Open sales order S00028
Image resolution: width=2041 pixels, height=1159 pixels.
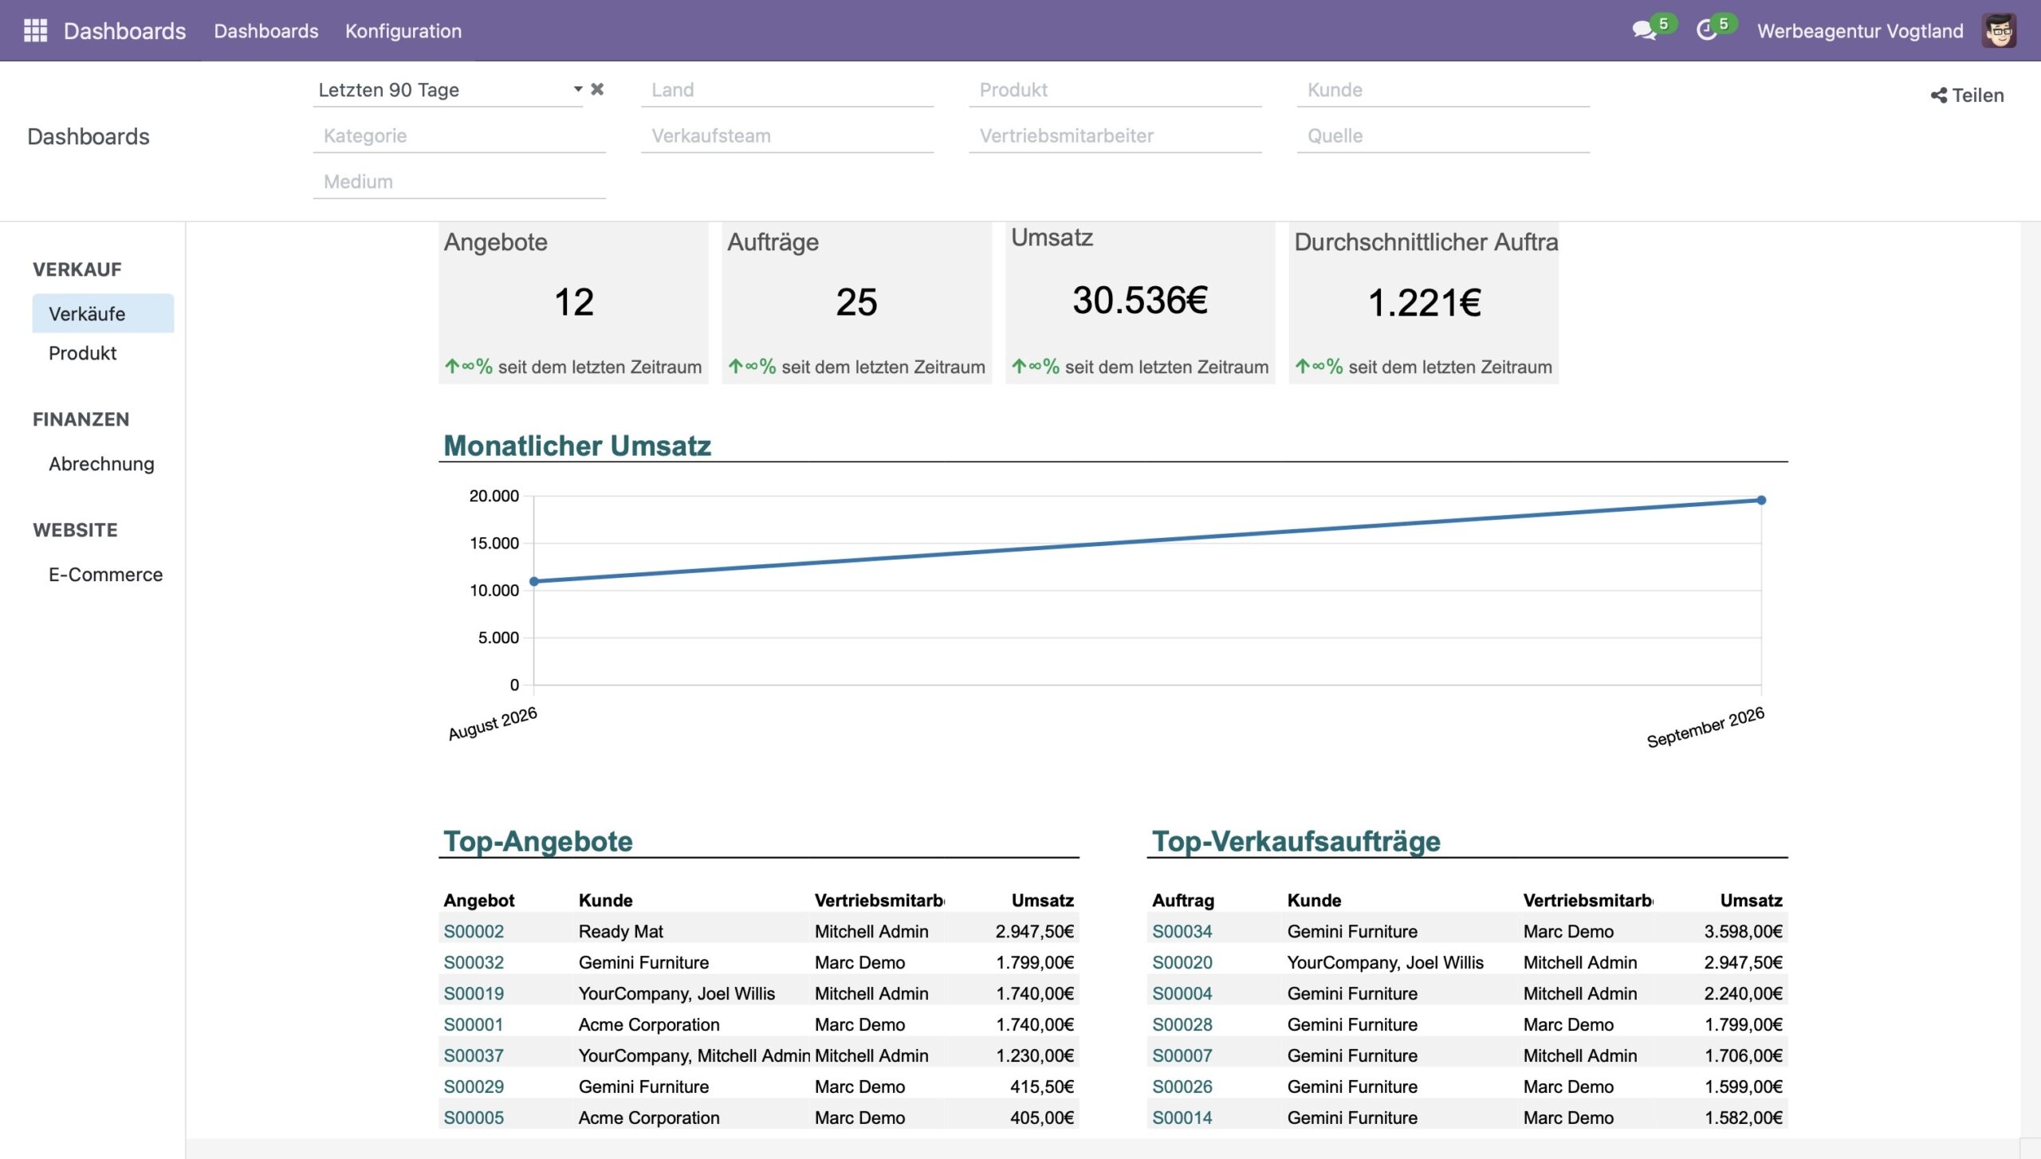[x=1182, y=1024]
